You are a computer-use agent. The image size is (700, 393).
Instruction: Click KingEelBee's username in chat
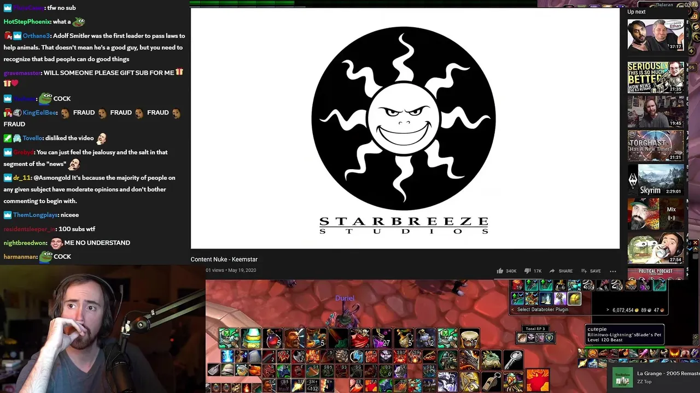40,112
